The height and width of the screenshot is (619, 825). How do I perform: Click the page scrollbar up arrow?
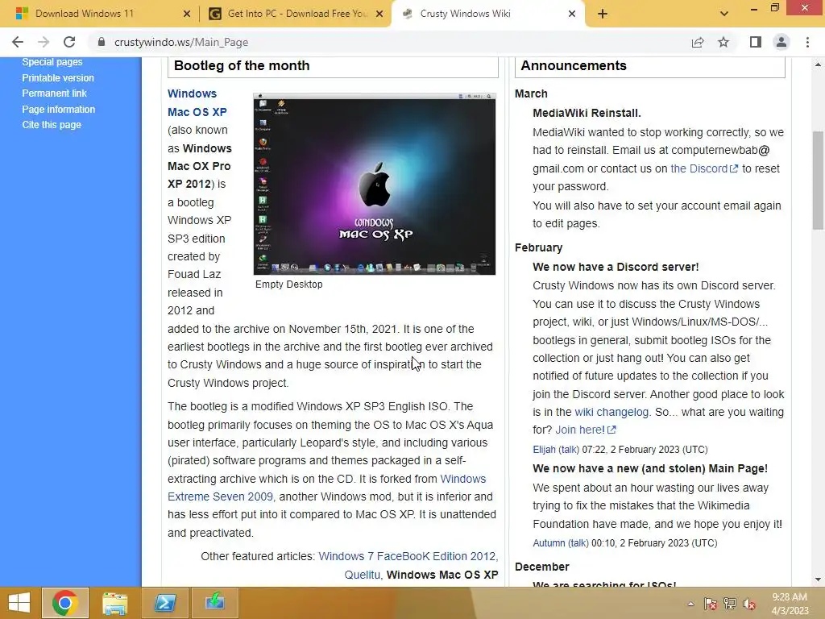click(x=818, y=64)
